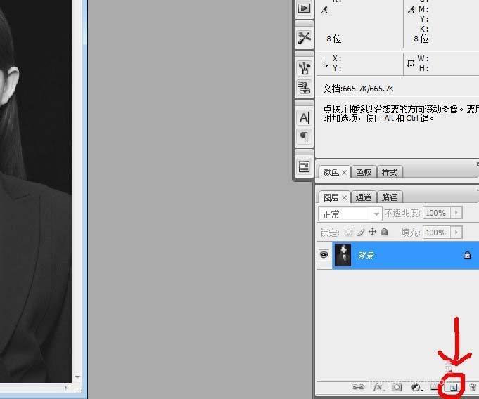Click the Link layers chain icon

tap(358, 387)
